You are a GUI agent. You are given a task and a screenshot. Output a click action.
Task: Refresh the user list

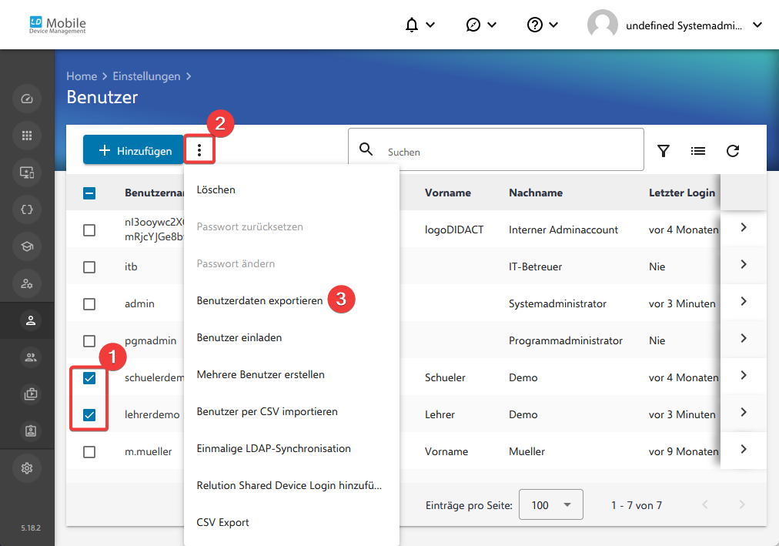733,151
